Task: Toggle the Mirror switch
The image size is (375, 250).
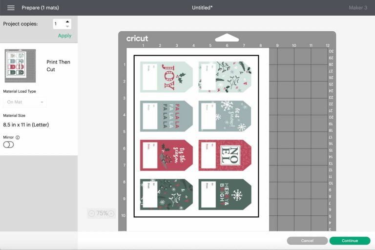Action: (x=8, y=145)
